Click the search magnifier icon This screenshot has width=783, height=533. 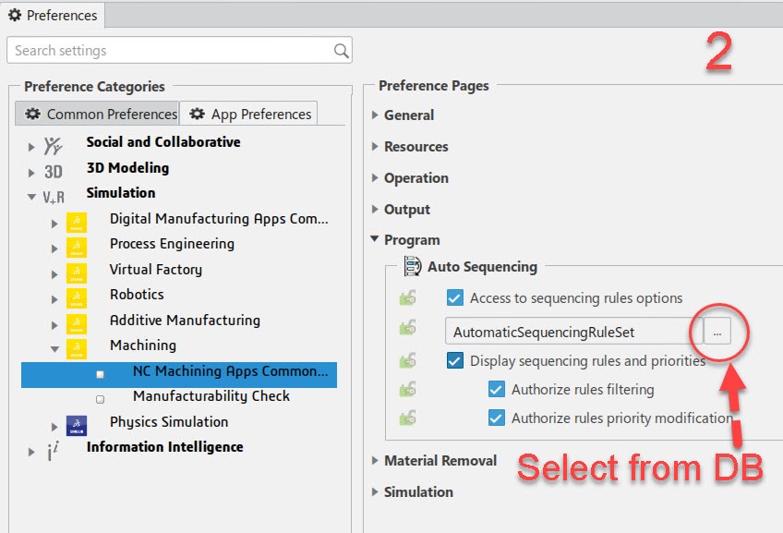tap(341, 51)
